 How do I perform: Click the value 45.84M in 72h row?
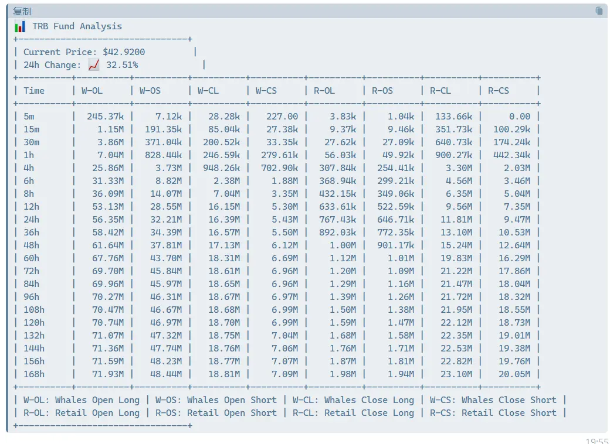point(166,271)
